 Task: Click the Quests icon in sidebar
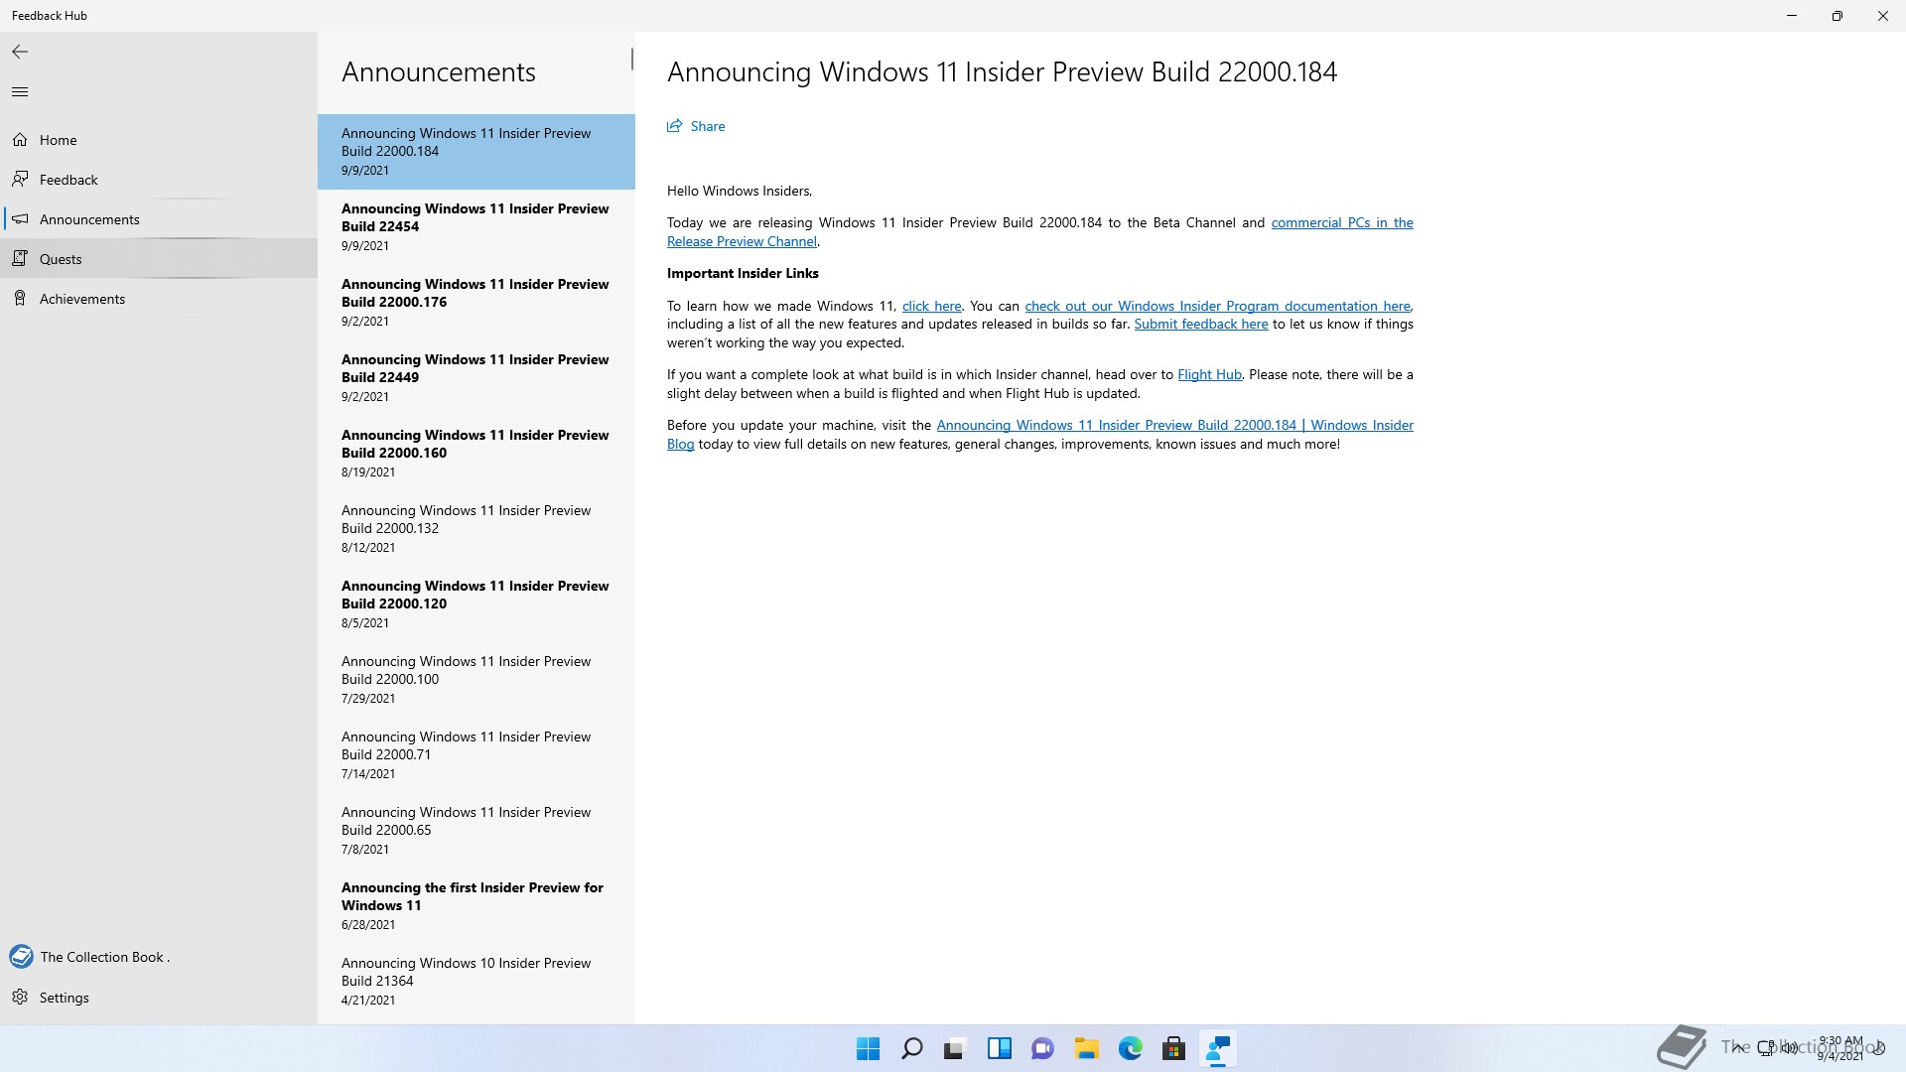point(20,259)
